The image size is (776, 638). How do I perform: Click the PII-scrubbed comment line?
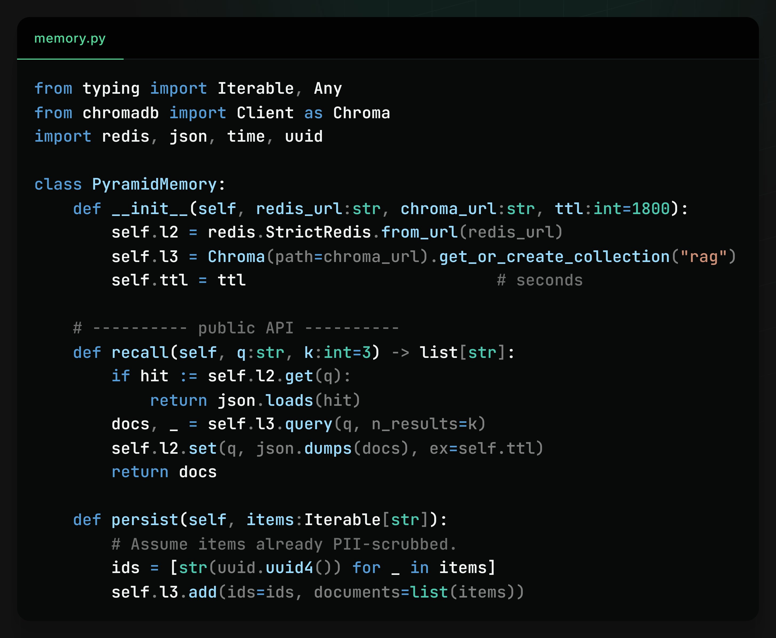pos(284,544)
